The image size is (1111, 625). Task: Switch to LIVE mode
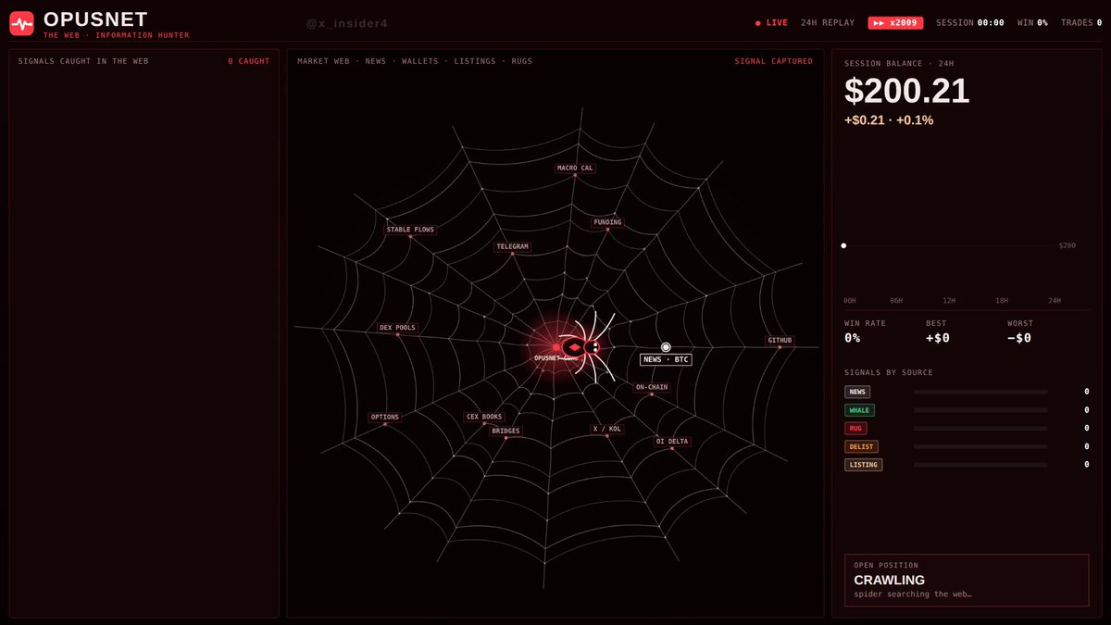coord(772,22)
